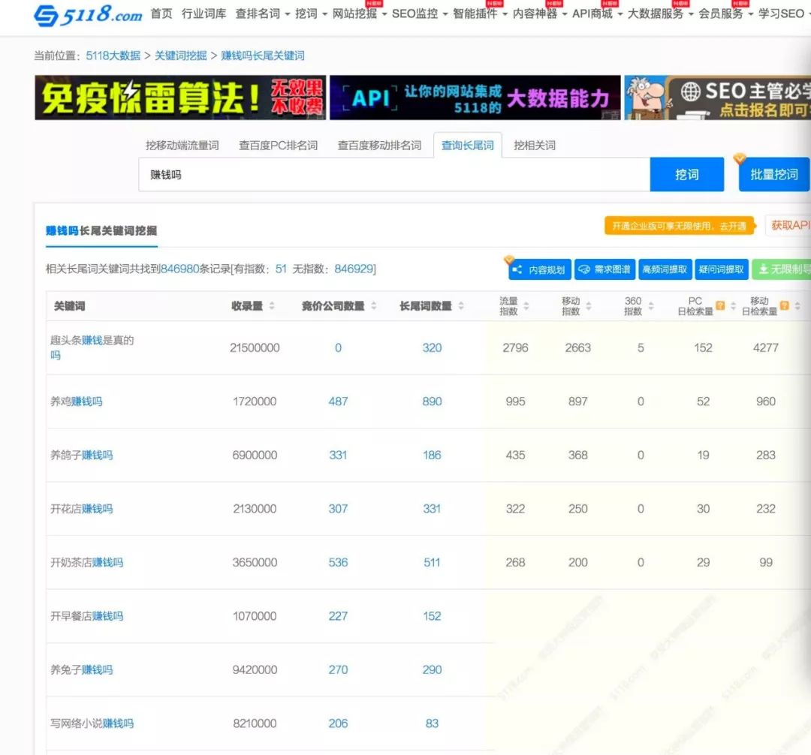The width and height of the screenshot is (811, 755).
Task: Open the 需求图谱 demand map tool
Action: pos(605,269)
